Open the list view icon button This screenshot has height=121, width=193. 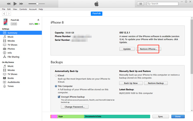point(140,4)
